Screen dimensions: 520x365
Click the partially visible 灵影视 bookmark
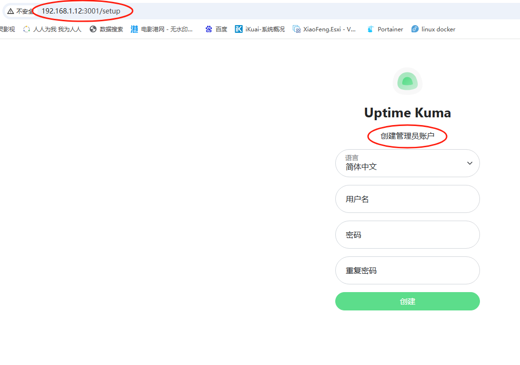[7, 29]
